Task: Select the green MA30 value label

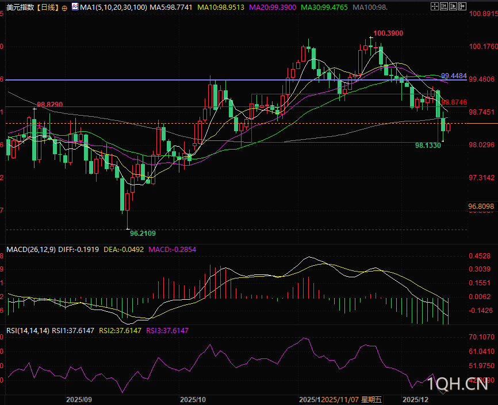Action: (325, 7)
